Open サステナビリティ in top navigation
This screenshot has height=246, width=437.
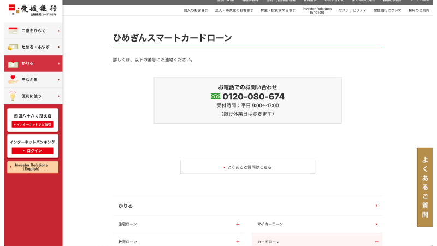352,10
